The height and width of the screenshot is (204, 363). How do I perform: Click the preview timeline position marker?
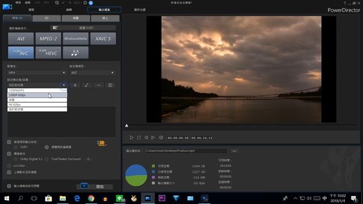point(126,126)
